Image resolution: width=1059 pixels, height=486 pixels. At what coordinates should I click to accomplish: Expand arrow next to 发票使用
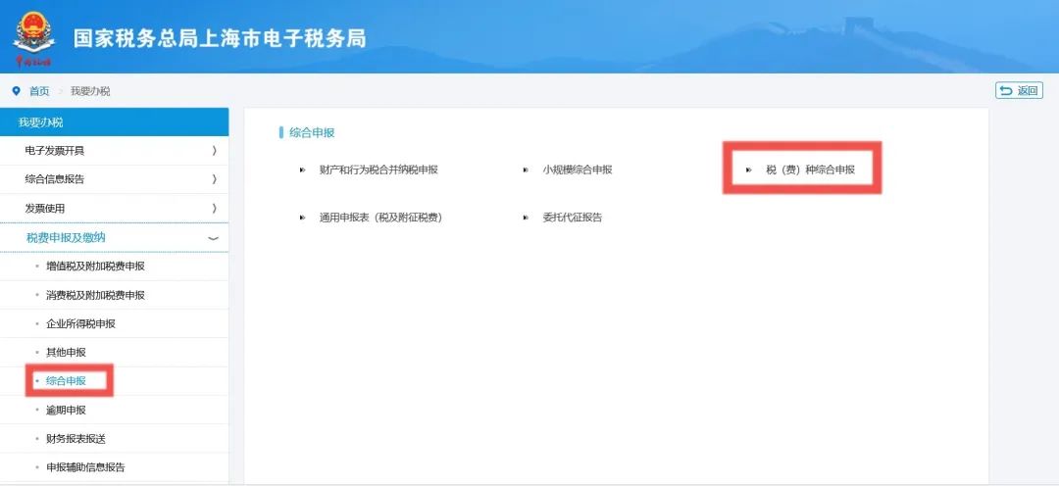(x=214, y=209)
